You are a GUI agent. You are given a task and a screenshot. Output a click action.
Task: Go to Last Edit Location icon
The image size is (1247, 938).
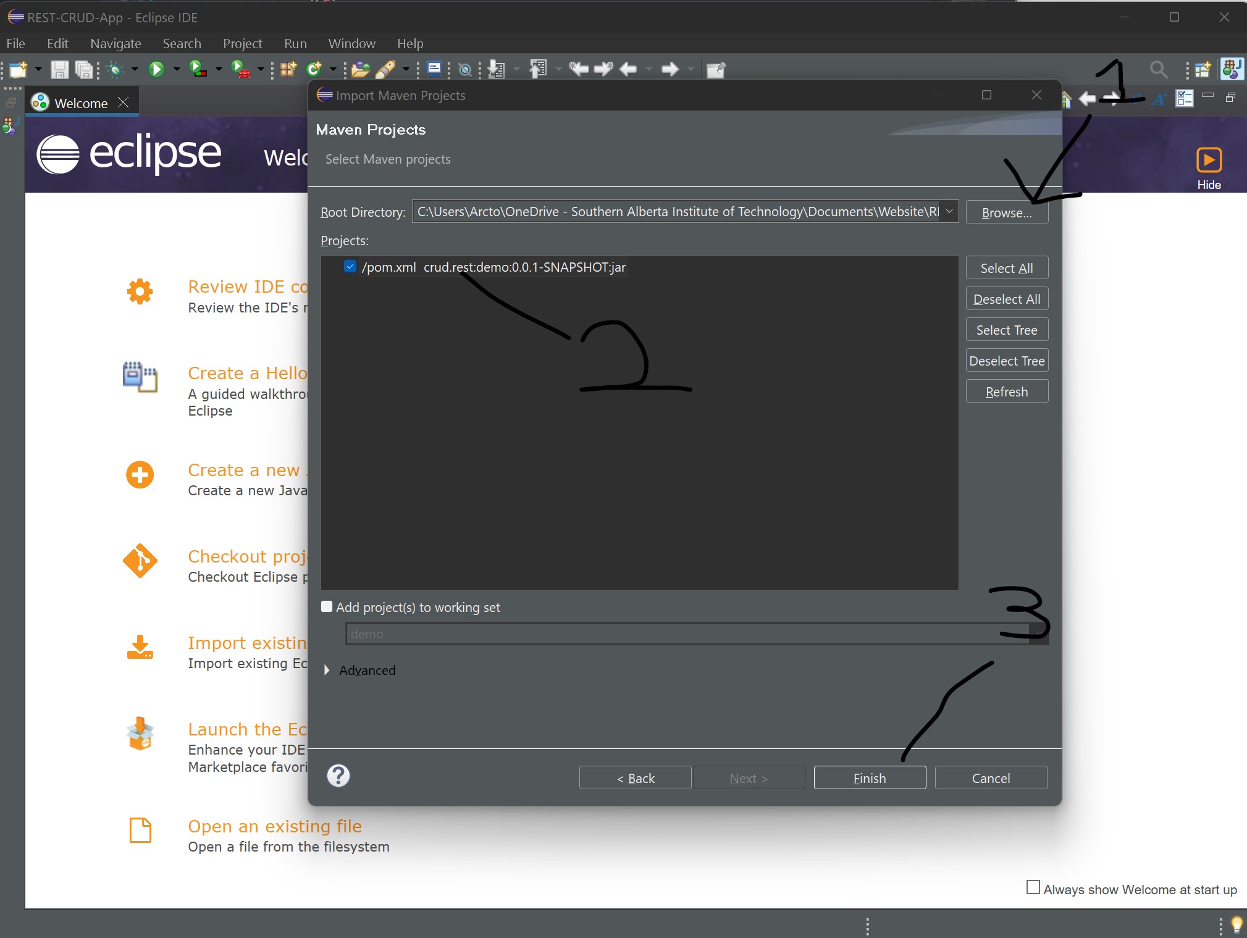coord(579,69)
